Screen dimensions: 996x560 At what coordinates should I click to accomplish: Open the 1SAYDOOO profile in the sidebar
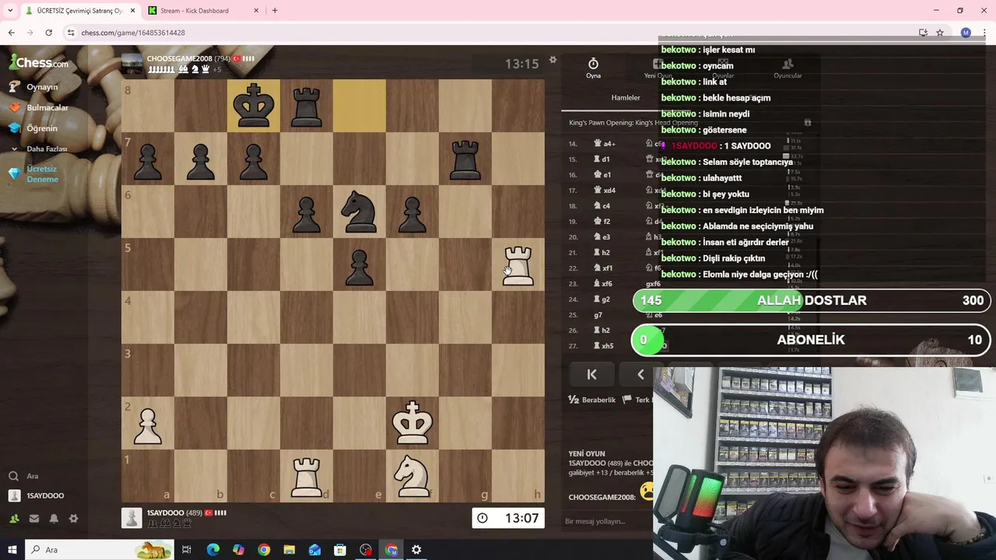[x=37, y=495]
